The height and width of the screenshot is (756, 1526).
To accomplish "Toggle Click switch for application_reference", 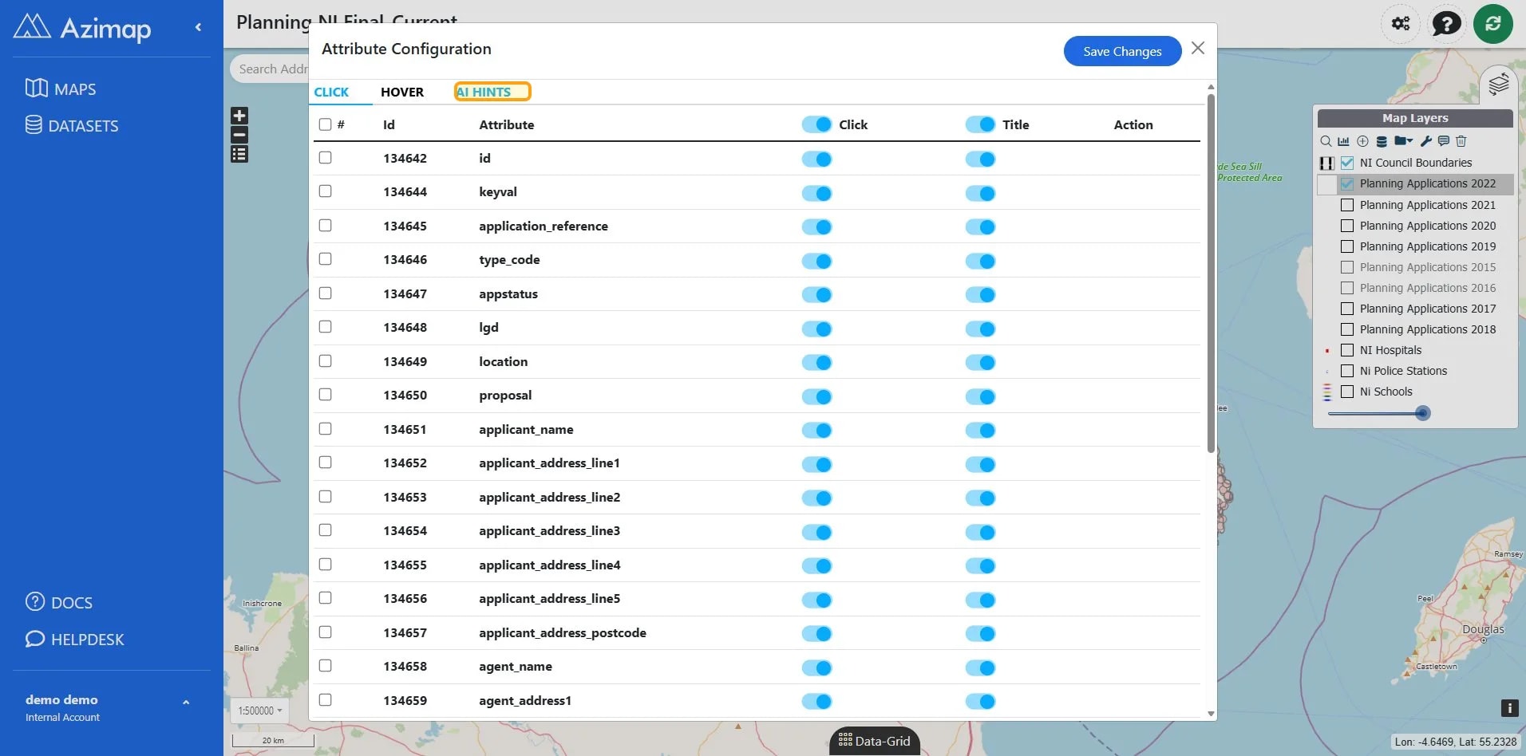I will (817, 226).
